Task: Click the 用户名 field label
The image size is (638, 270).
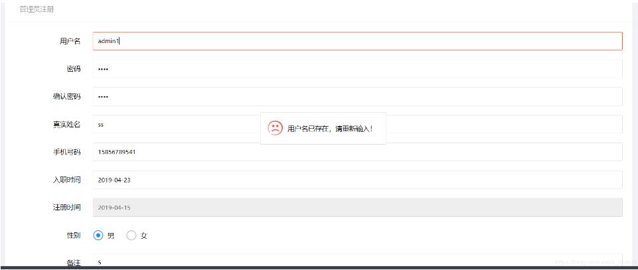Action: click(x=70, y=41)
